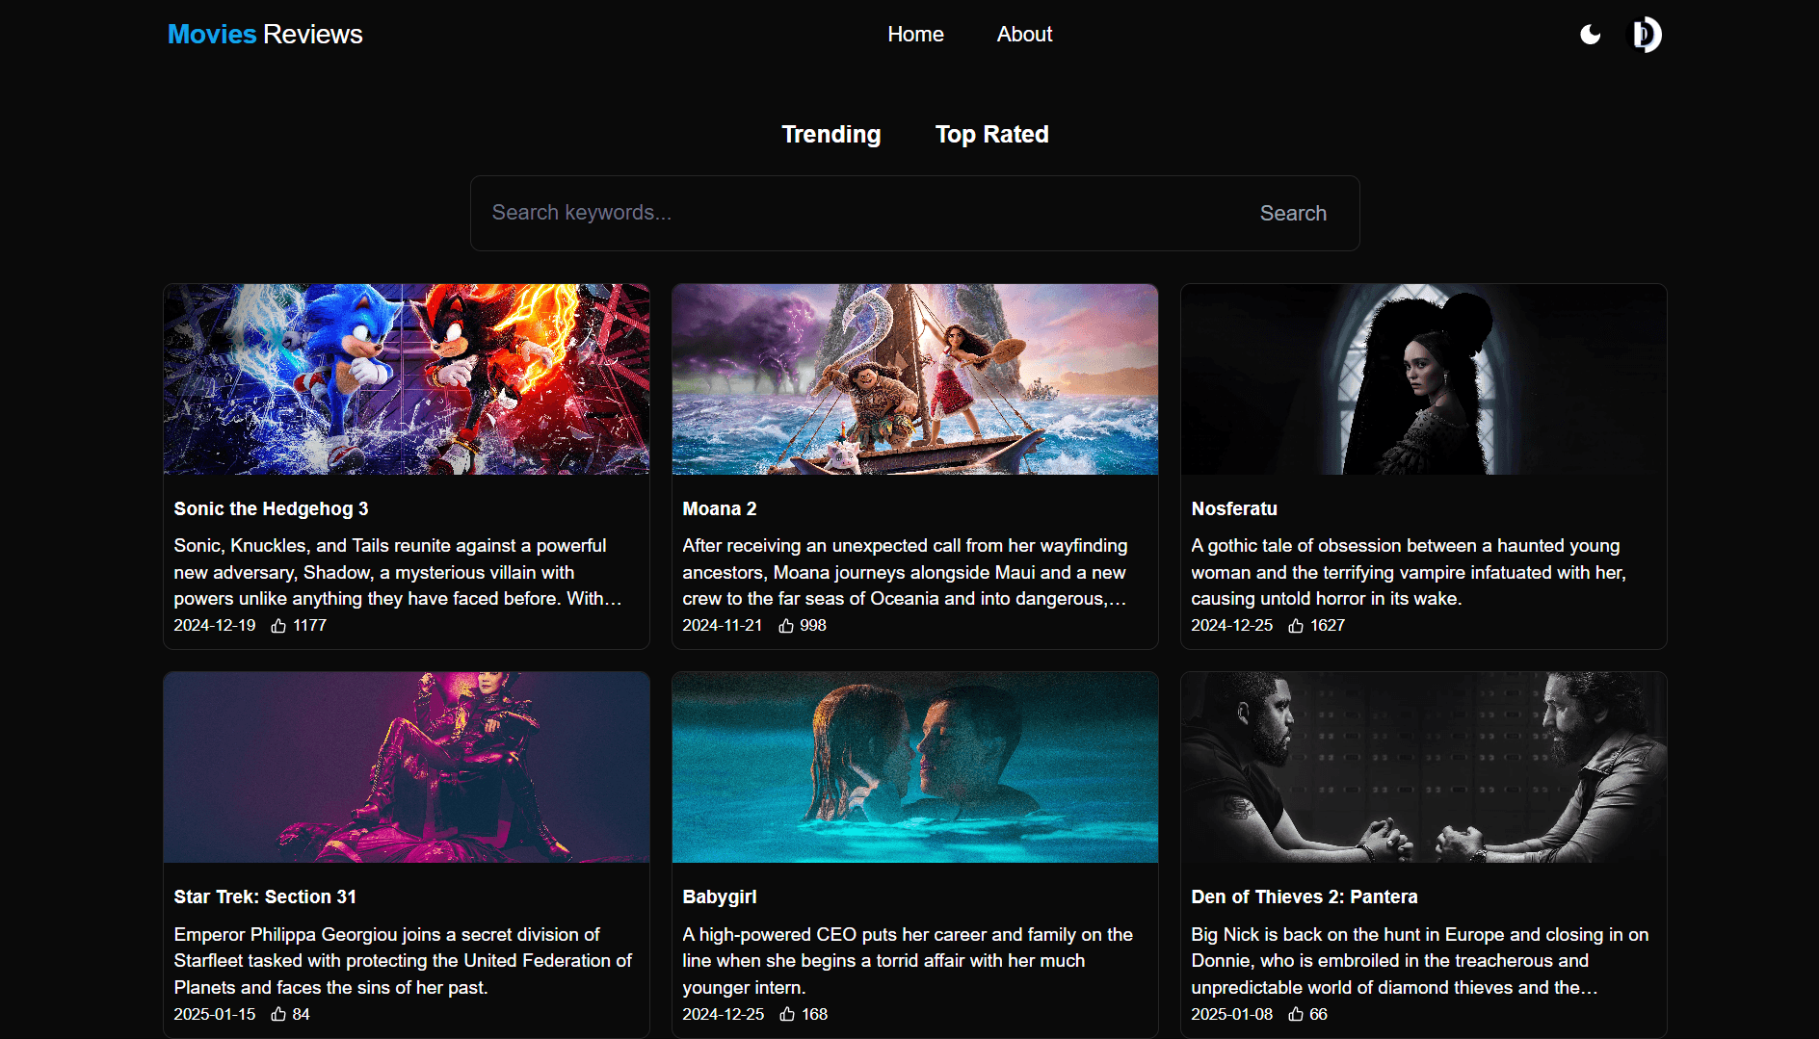Click the thumbs-up icon on Den of Thieves 2
Viewport: 1819px width, 1039px height.
pyautogui.click(x=1296, y=1014)
